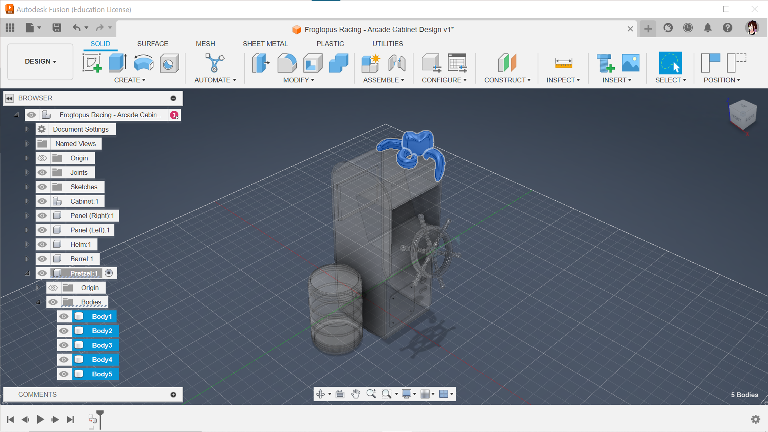Click the SOLID tab
The height and width of the screenshot is (432, 768).
click(x=100, y=44)
